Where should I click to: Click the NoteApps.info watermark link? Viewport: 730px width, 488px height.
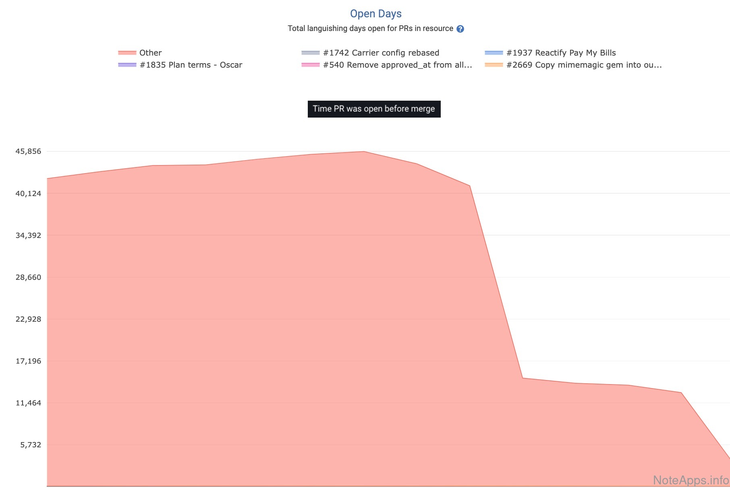691,480
